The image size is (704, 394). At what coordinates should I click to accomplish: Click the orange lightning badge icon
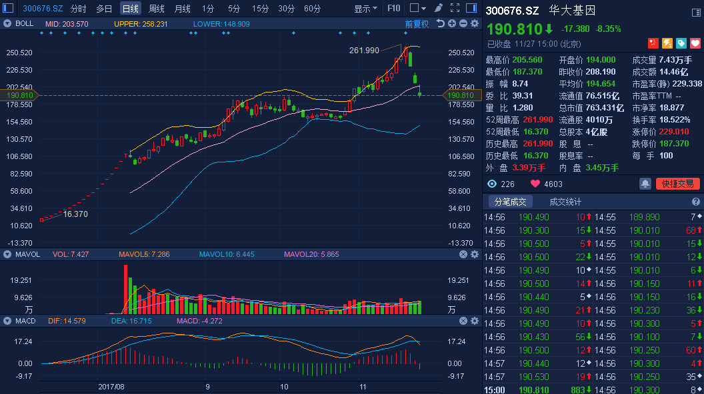pos(667,43)
